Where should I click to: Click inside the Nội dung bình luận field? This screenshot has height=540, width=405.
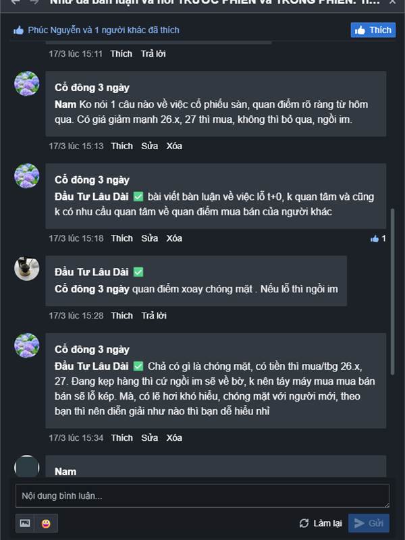click(202, 496)
